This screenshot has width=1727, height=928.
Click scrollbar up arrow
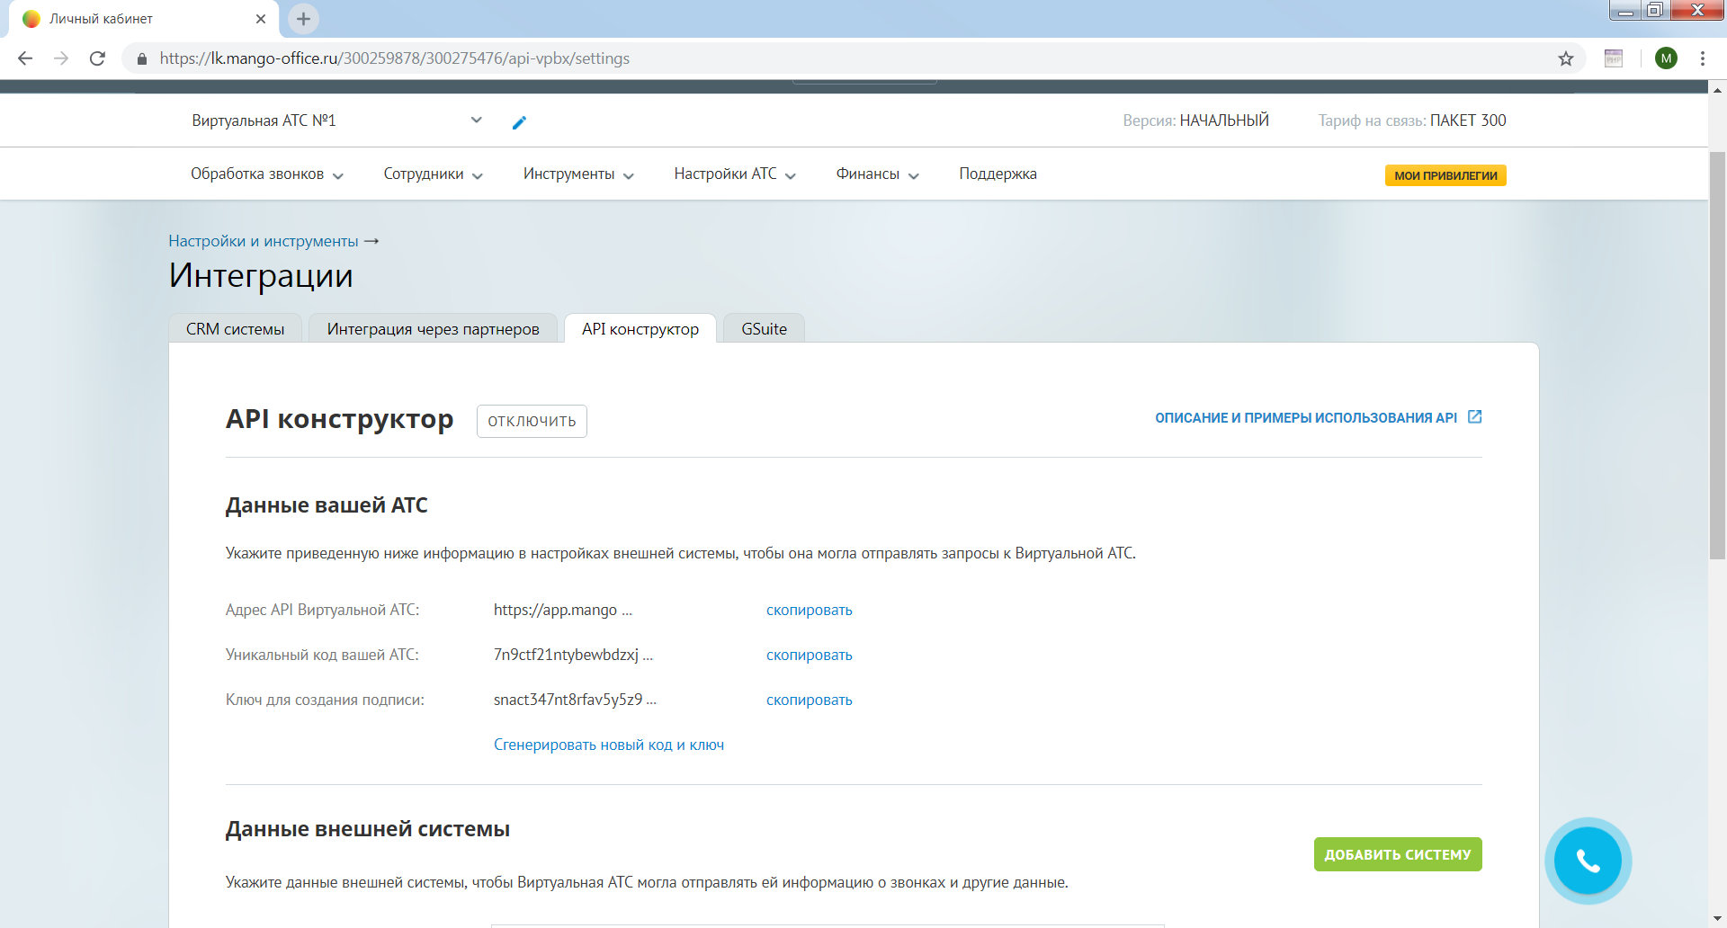(x=1717, y=89)
